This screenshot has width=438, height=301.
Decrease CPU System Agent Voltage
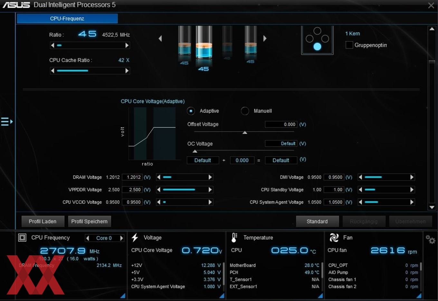point(360,202)
